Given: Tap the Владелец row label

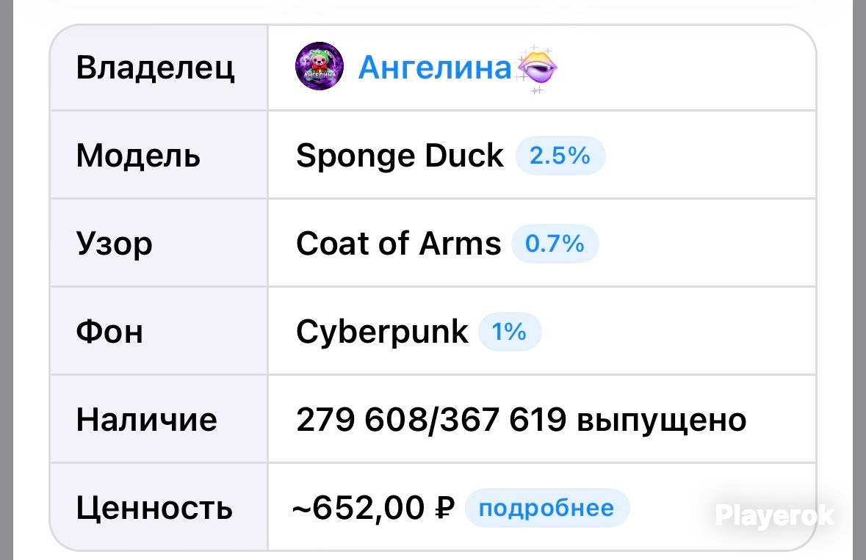Looking at the screenshot, I should coord(155,68).
